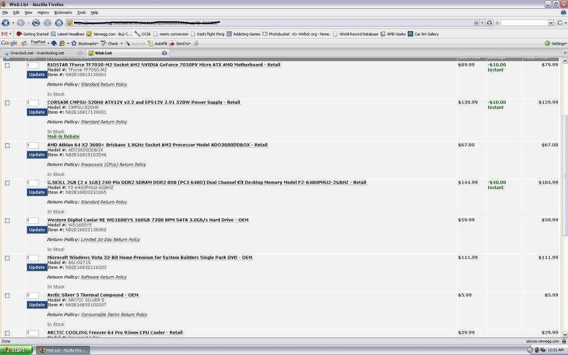Image resolution: width=568 pixels, height=355 pixels.
Task: Open the Edit menu
Action: point(16,13)
